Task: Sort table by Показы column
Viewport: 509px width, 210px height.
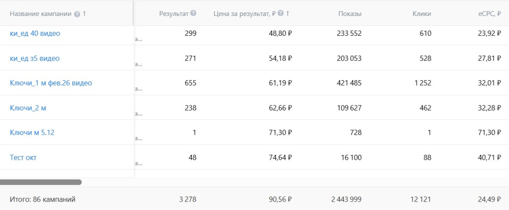Action: tap(350, 13)
